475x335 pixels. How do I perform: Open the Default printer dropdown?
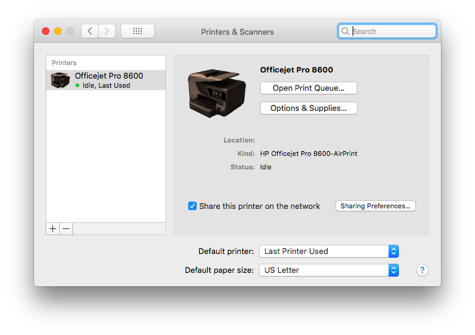pos(329,251)
